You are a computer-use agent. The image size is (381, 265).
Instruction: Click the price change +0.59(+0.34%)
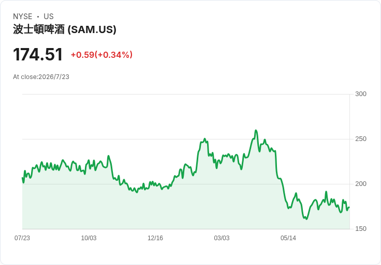tap(101, 55)
